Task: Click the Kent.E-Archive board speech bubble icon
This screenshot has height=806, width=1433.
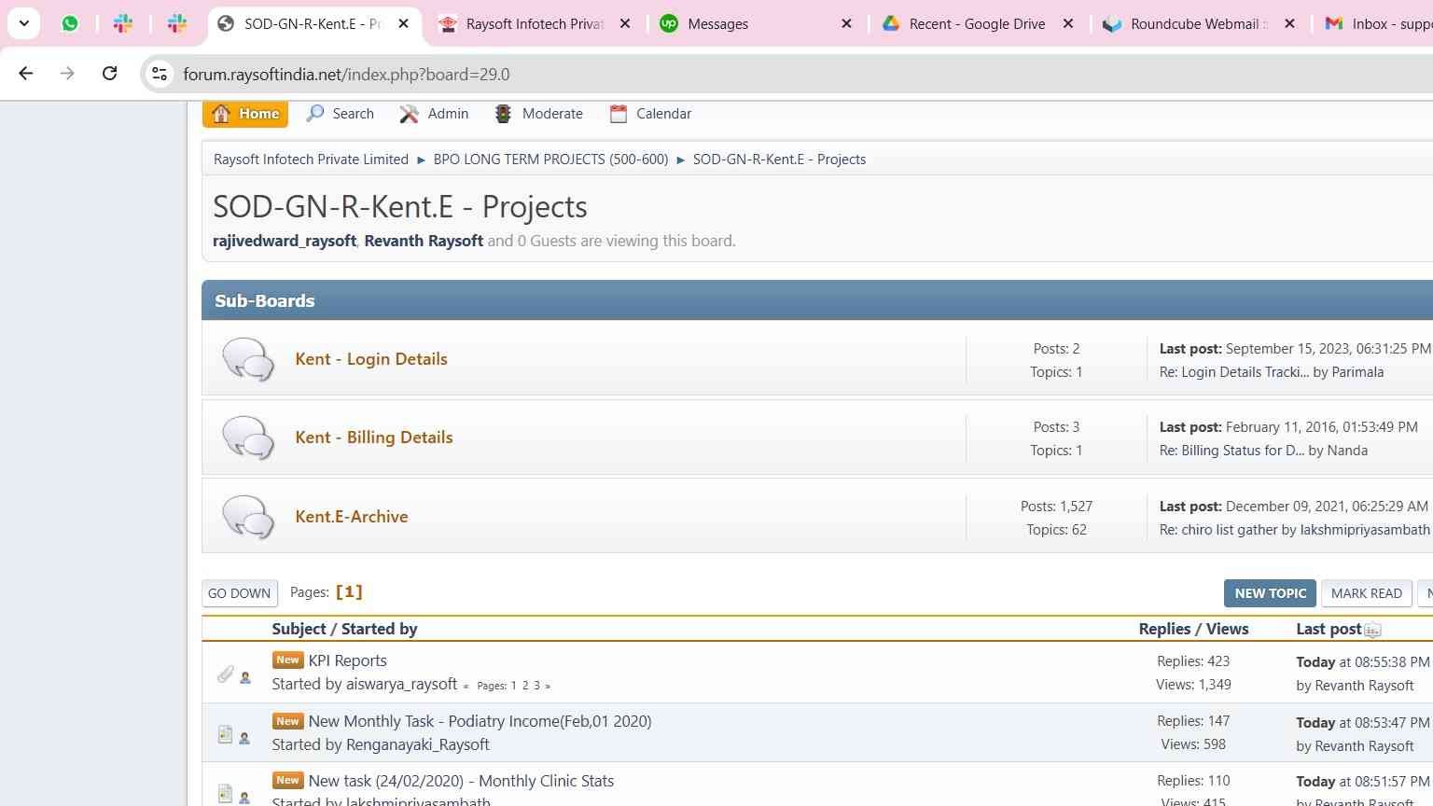Action: 247,517
